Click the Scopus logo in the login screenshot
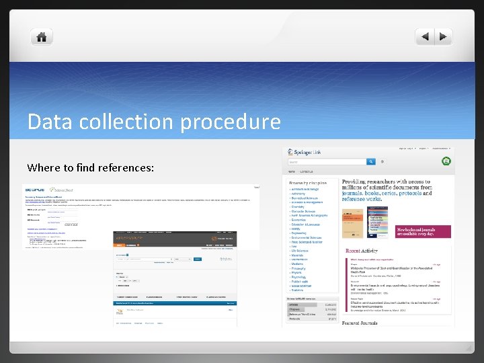This screenshot has width=484, height=363. 34,190
